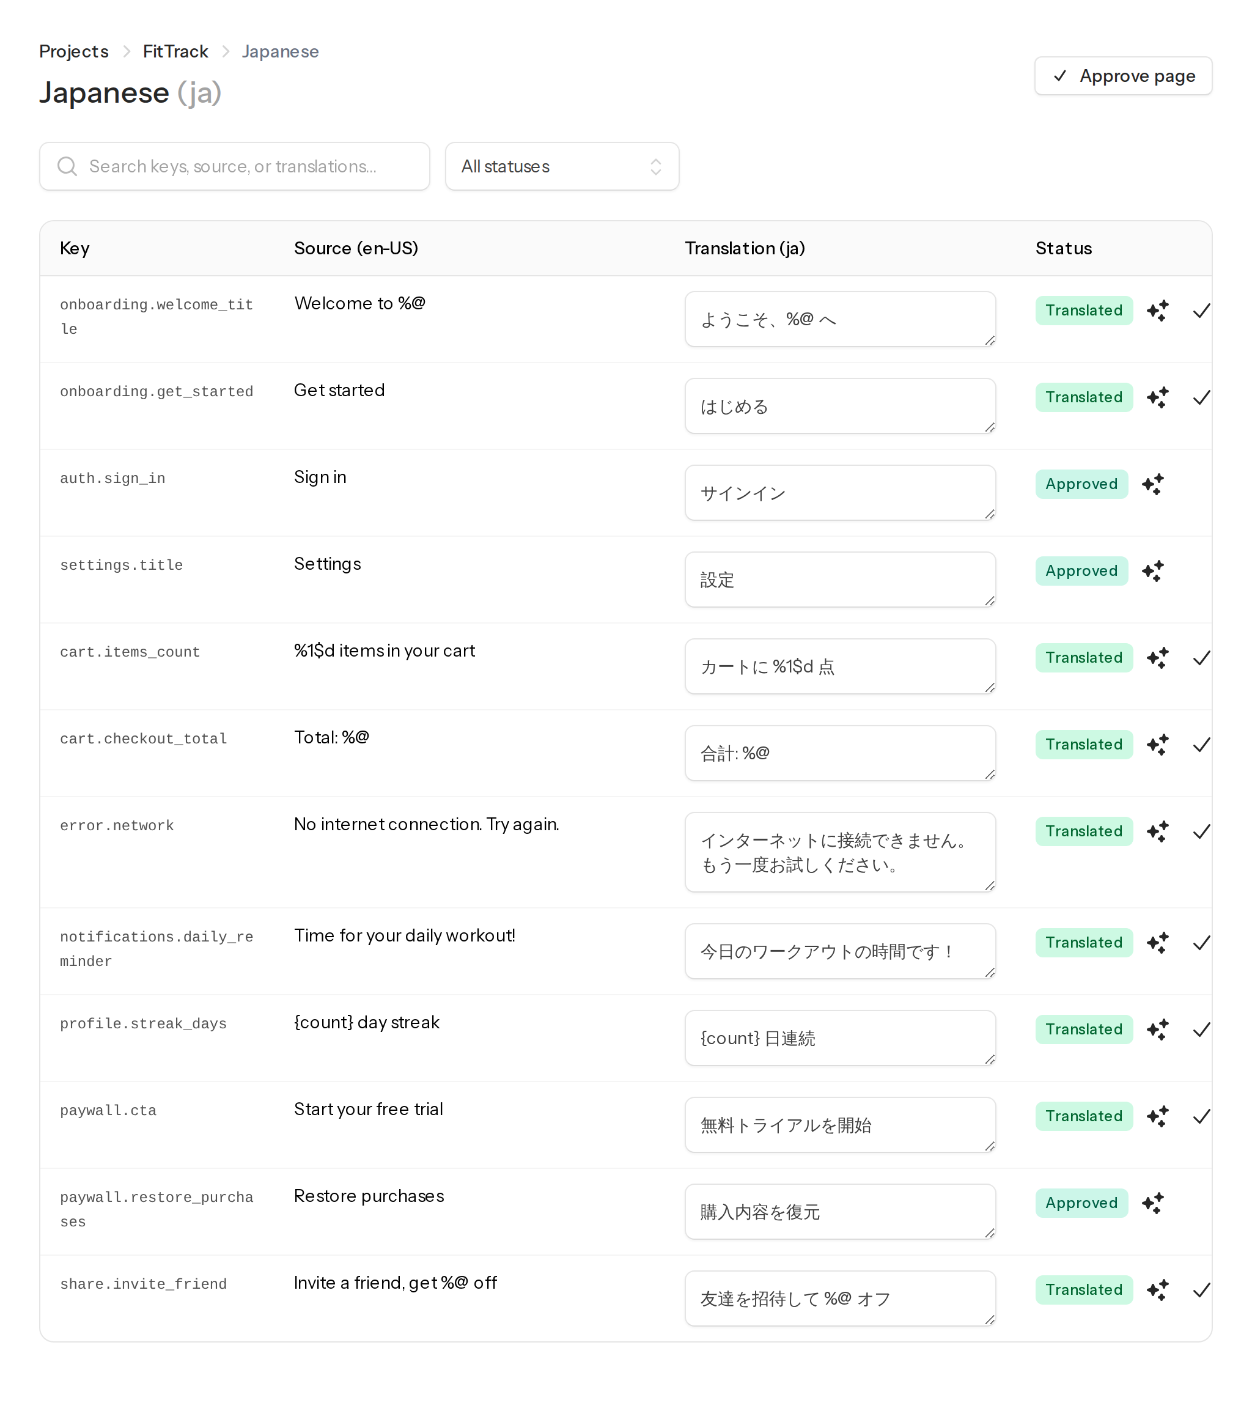Open FitTrack breadcrumb link
The height and width of the screenshot is (1411, 1252).
point(175,52)
